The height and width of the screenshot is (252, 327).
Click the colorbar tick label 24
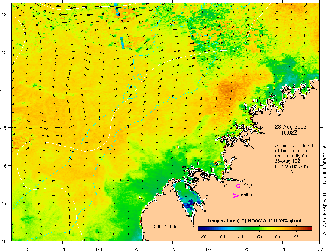[x=241, y=236]
